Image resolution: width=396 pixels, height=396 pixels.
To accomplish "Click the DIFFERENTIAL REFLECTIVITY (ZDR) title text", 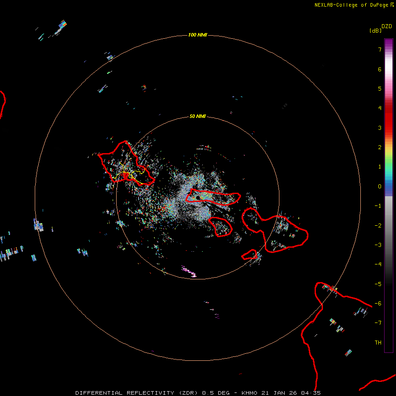I will coord(136,393).
